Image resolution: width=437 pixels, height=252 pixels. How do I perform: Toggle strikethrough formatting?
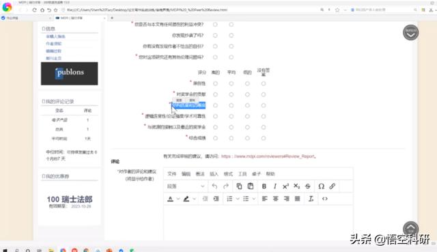pos(308,186)
